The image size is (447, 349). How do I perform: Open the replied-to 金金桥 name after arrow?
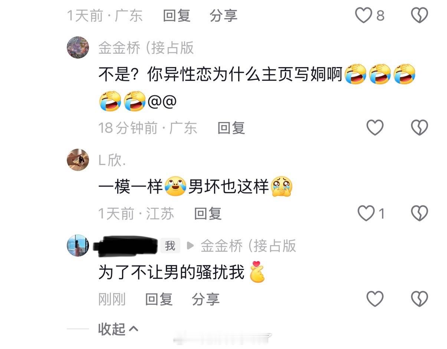248,246
